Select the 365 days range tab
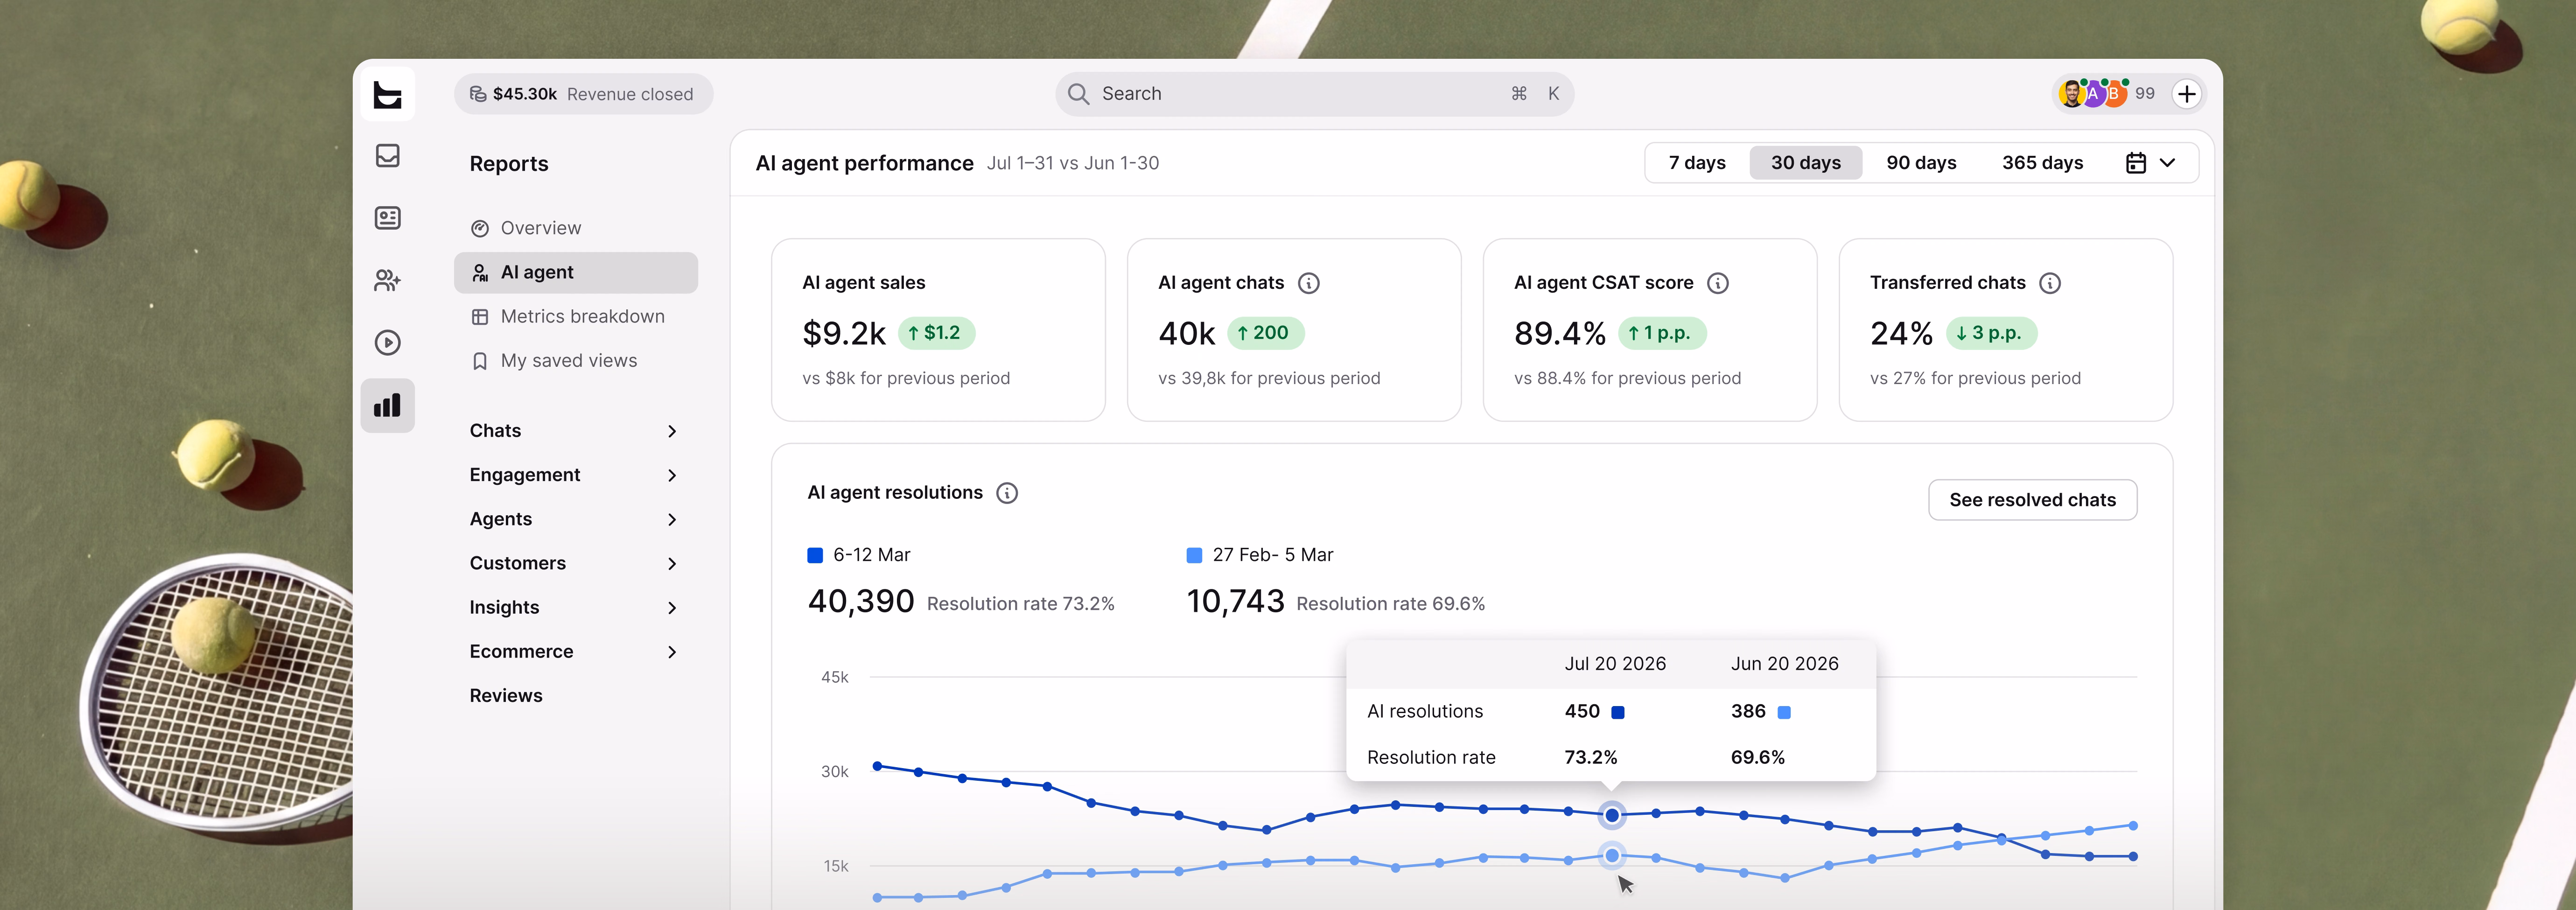The image size is (2576, 910). click(x=2042, y=163)
